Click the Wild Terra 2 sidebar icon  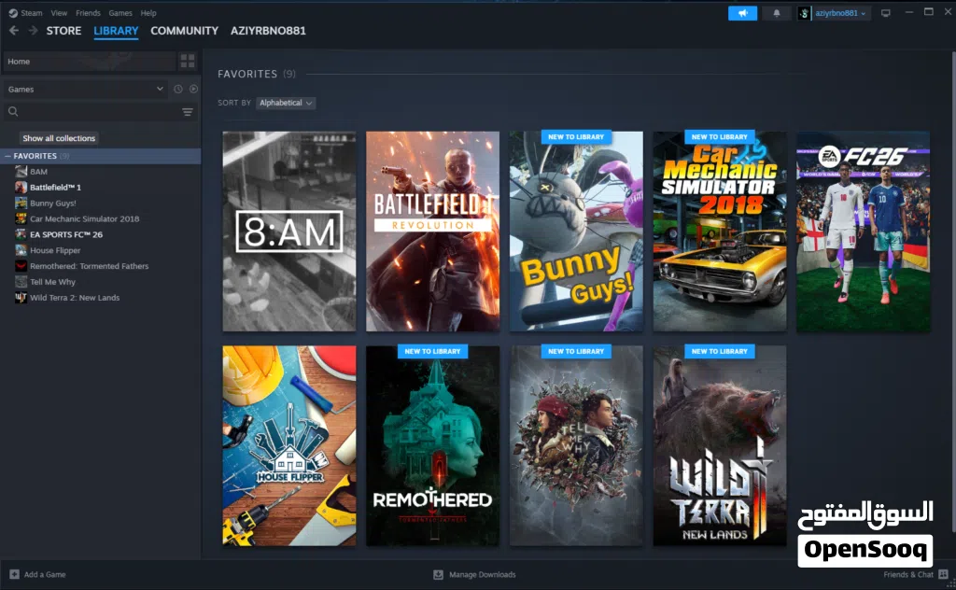coord(21,298)
